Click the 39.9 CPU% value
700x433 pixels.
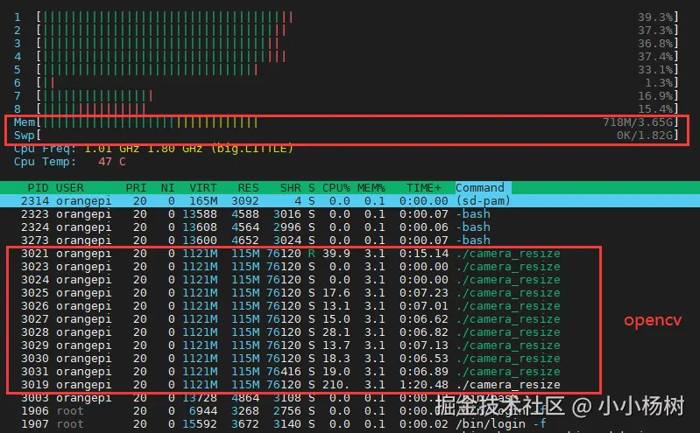[336, 254]
